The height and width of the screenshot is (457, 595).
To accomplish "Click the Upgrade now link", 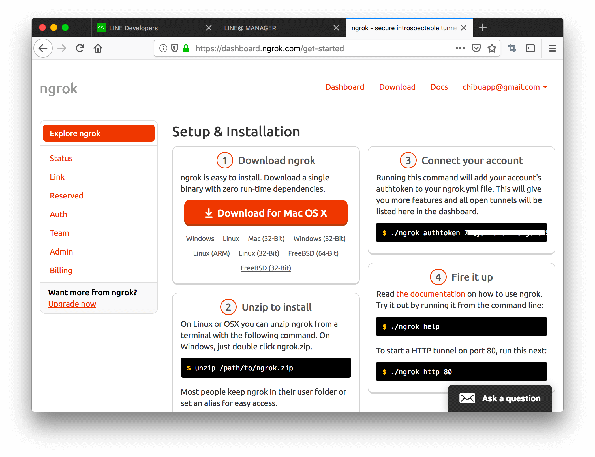I will [72, 304].
